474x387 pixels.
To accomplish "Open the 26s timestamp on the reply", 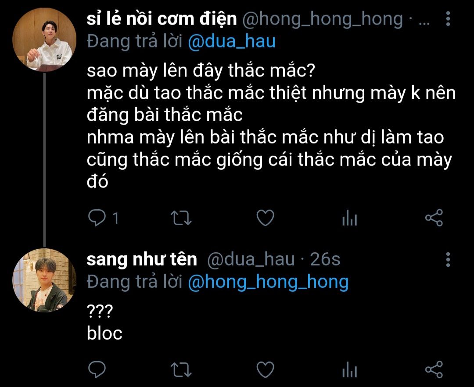I will [x=325, y=260].
